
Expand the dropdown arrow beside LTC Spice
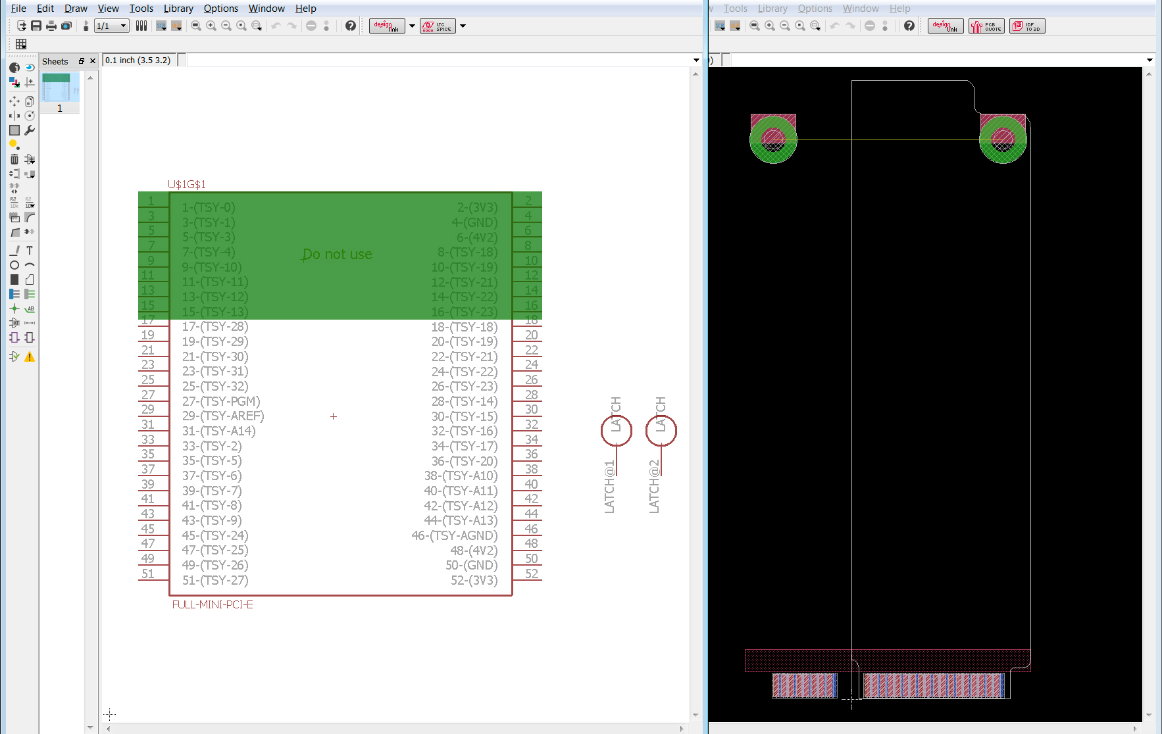click(463, 26)
